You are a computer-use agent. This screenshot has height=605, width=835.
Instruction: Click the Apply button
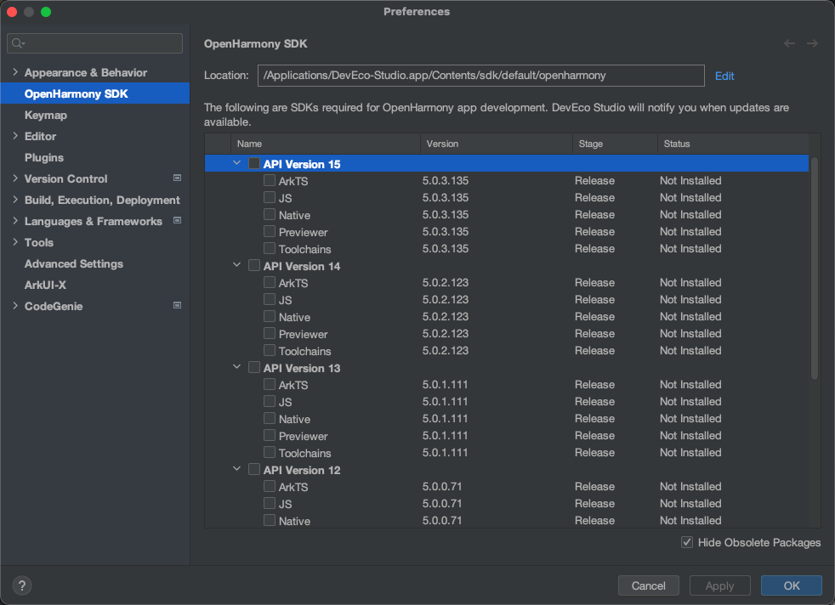point(719,585)
